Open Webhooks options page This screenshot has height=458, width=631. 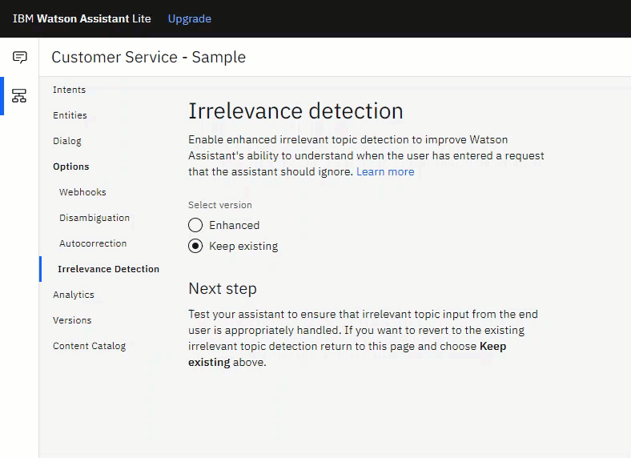tap(82, 192)
